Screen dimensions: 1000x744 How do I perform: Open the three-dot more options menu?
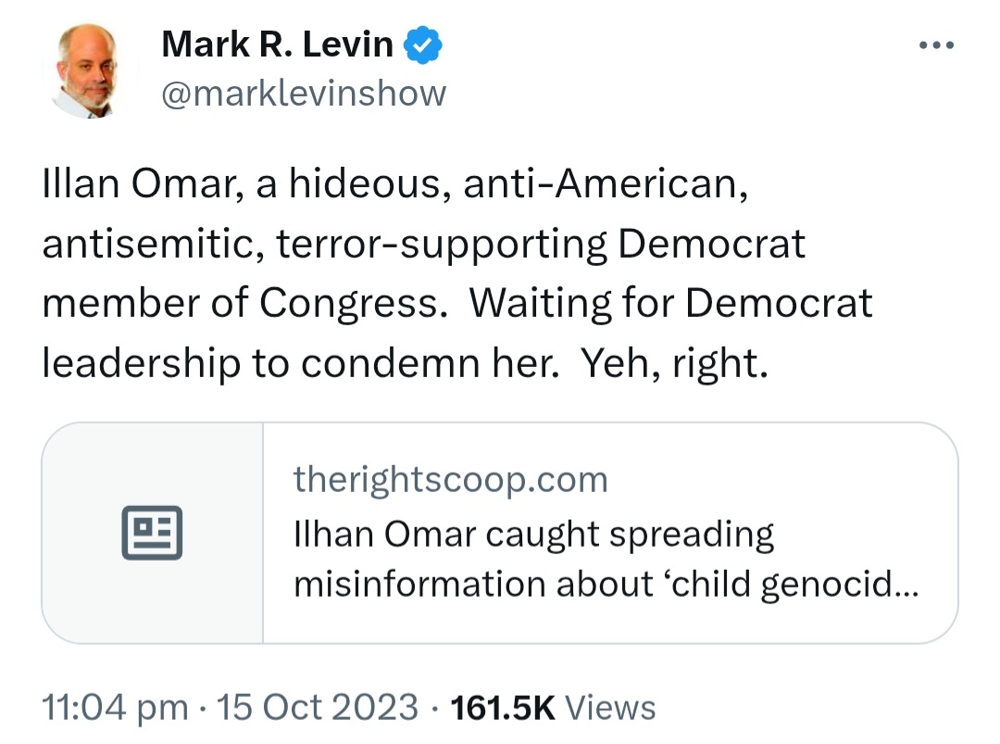tap(936, 45)
